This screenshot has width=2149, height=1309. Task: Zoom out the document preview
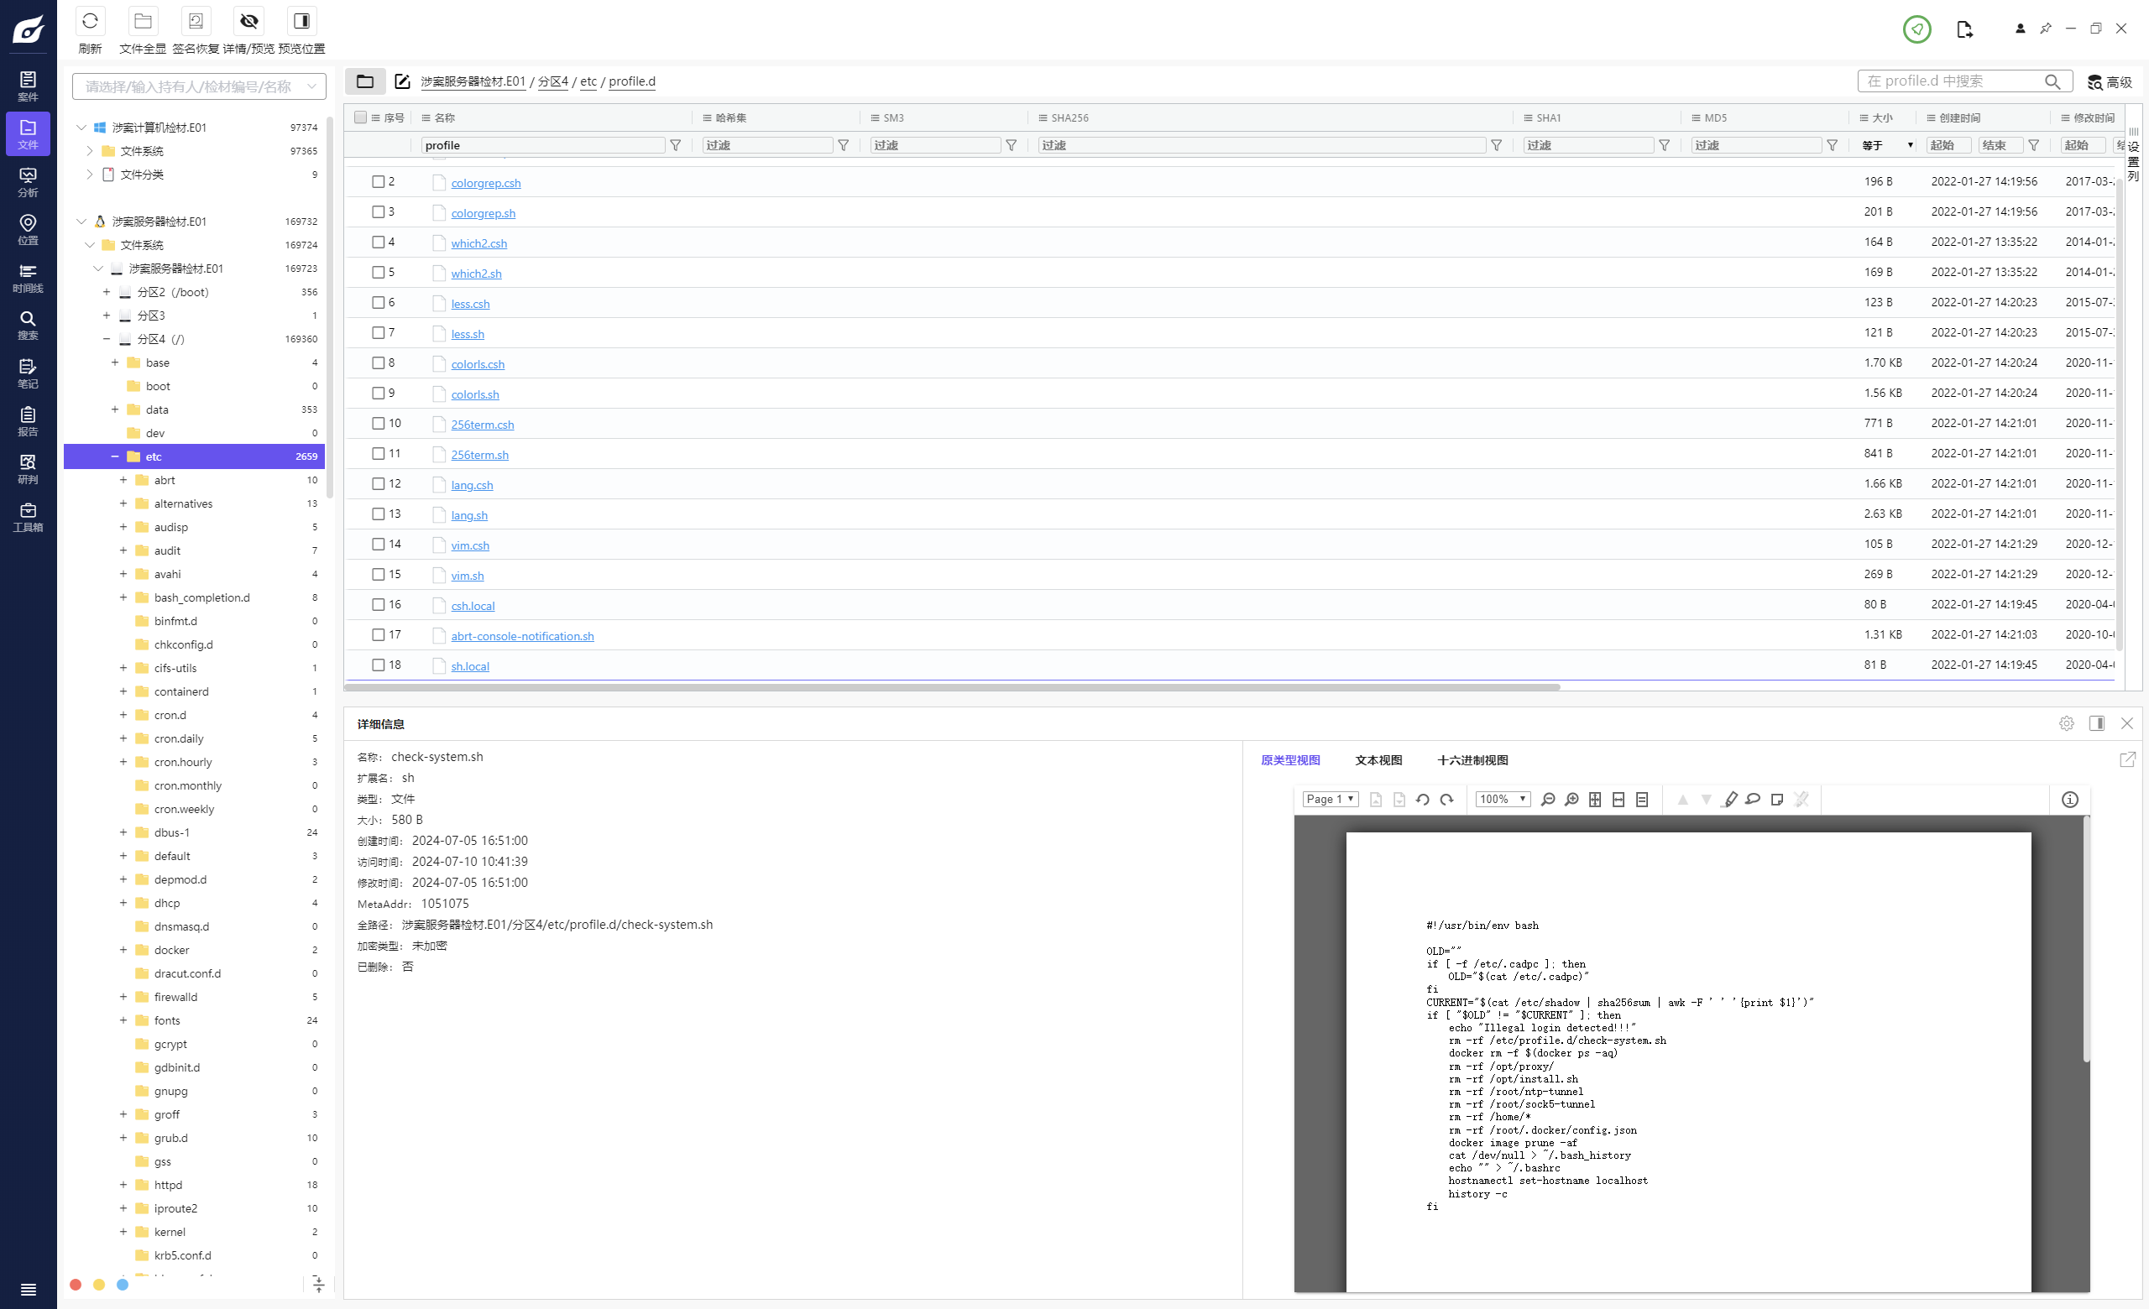(1548, 799)
